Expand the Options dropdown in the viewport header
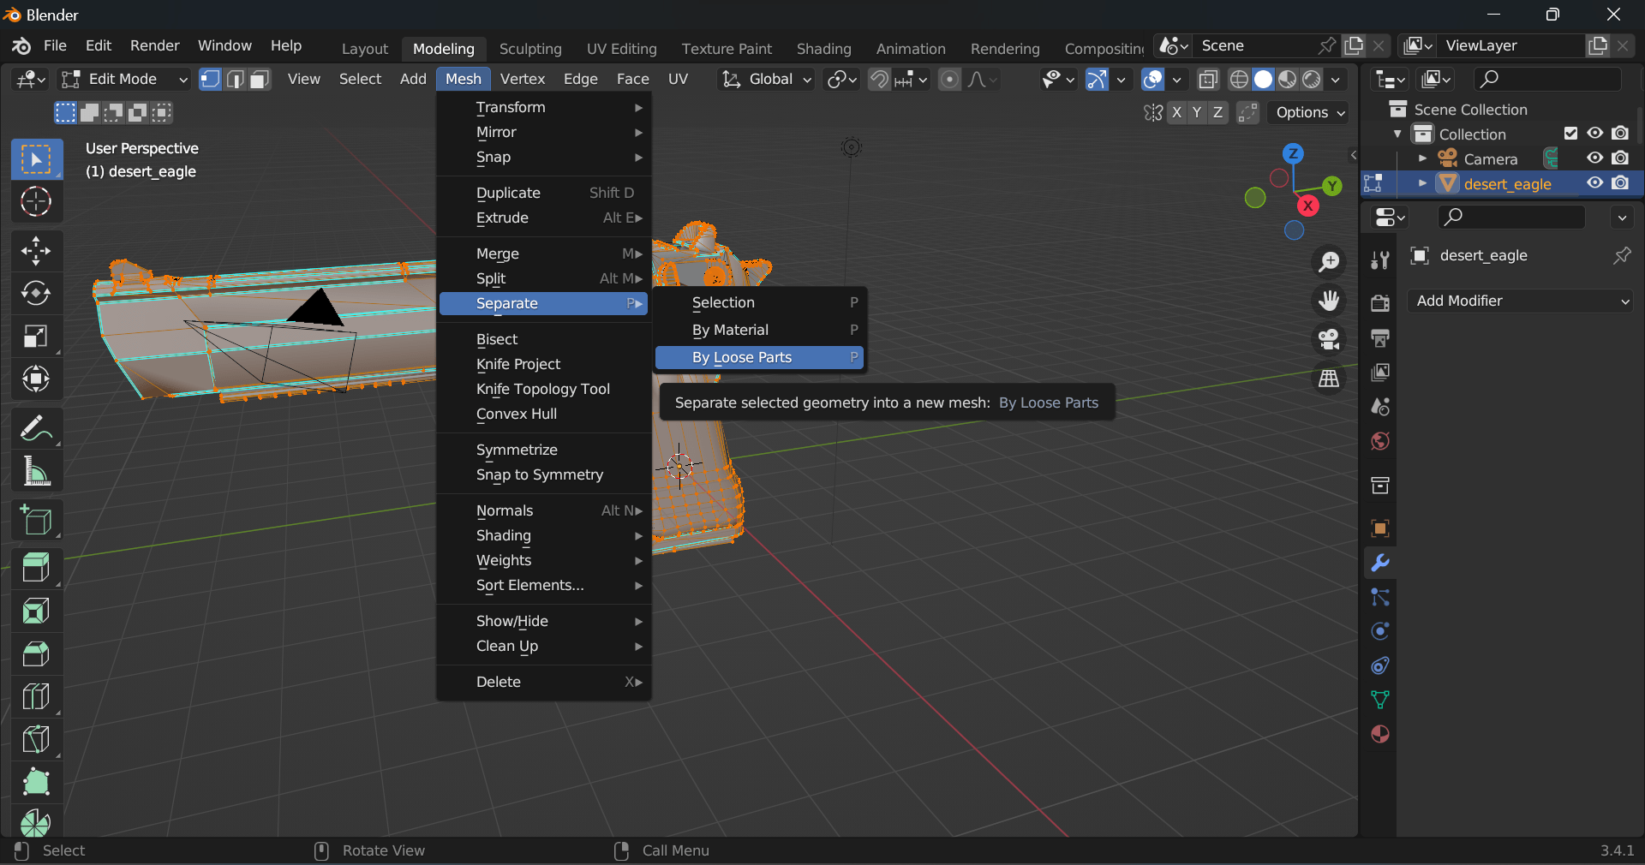The width and height of the screenshot is (1645, 865). pos(1307,112)
